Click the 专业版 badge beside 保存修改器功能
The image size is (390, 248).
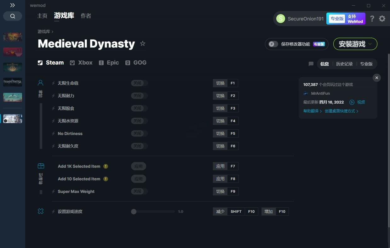319,44
